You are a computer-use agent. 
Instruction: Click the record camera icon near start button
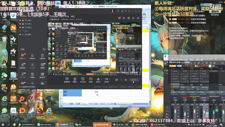(116, 80)
